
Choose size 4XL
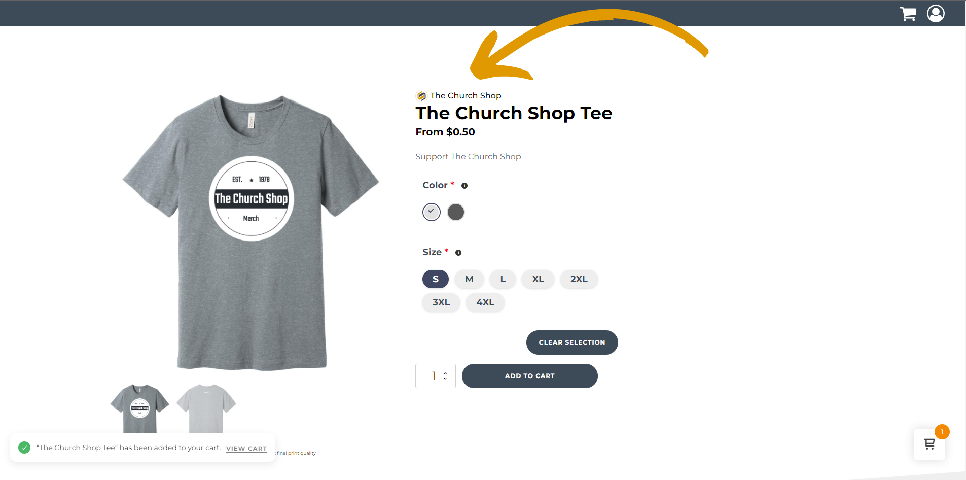[485, 302]
